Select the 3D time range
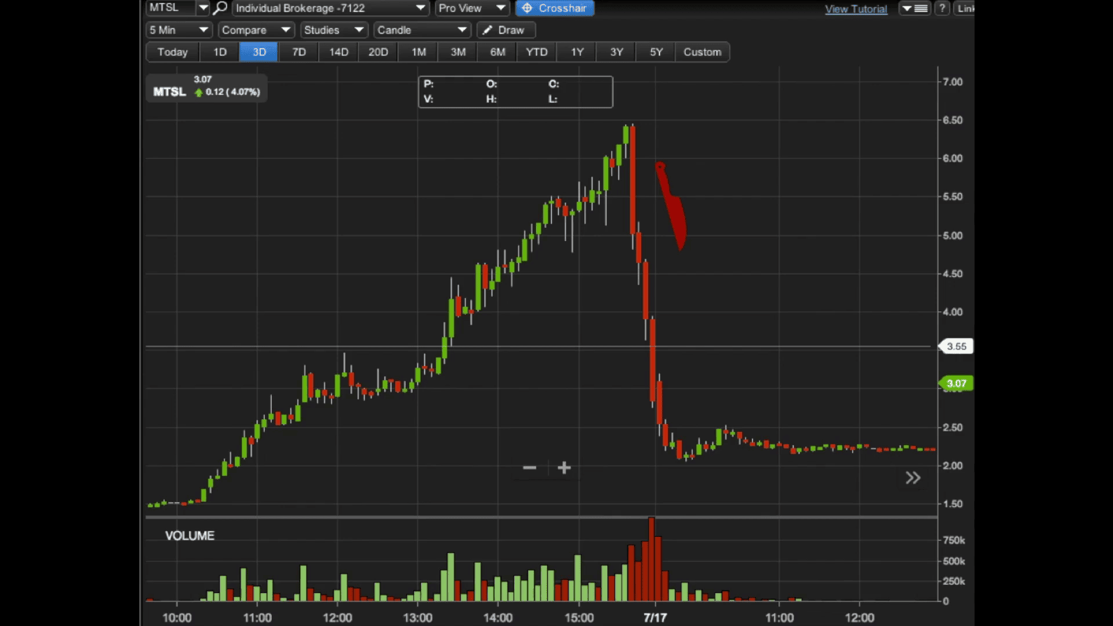The height and width of the screenshot is (626, 1113). tap(259, 52)
